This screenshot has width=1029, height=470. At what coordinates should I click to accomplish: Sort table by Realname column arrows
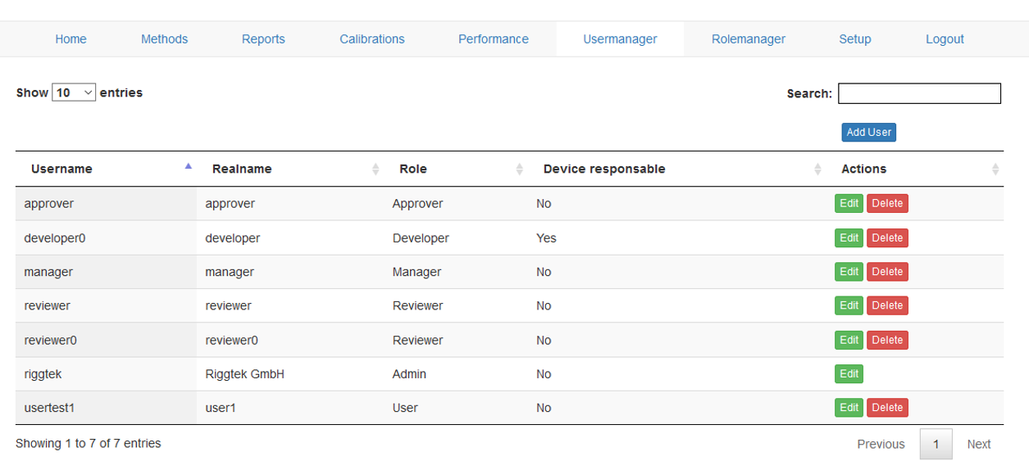[x=376, y=169]
